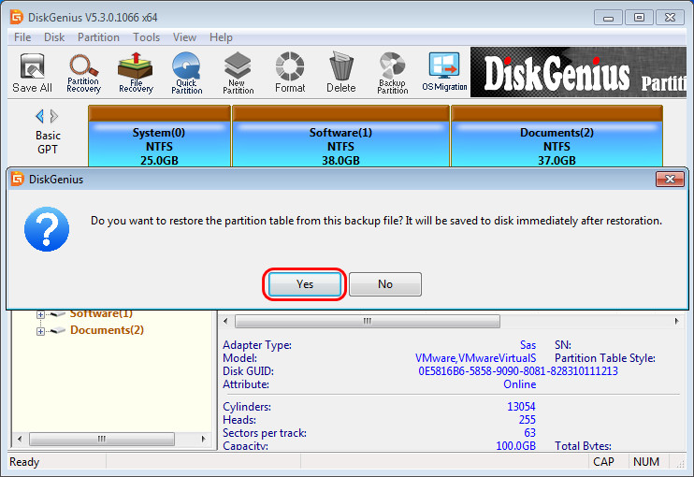Click the Heads value 255

[x=528, y=419]
